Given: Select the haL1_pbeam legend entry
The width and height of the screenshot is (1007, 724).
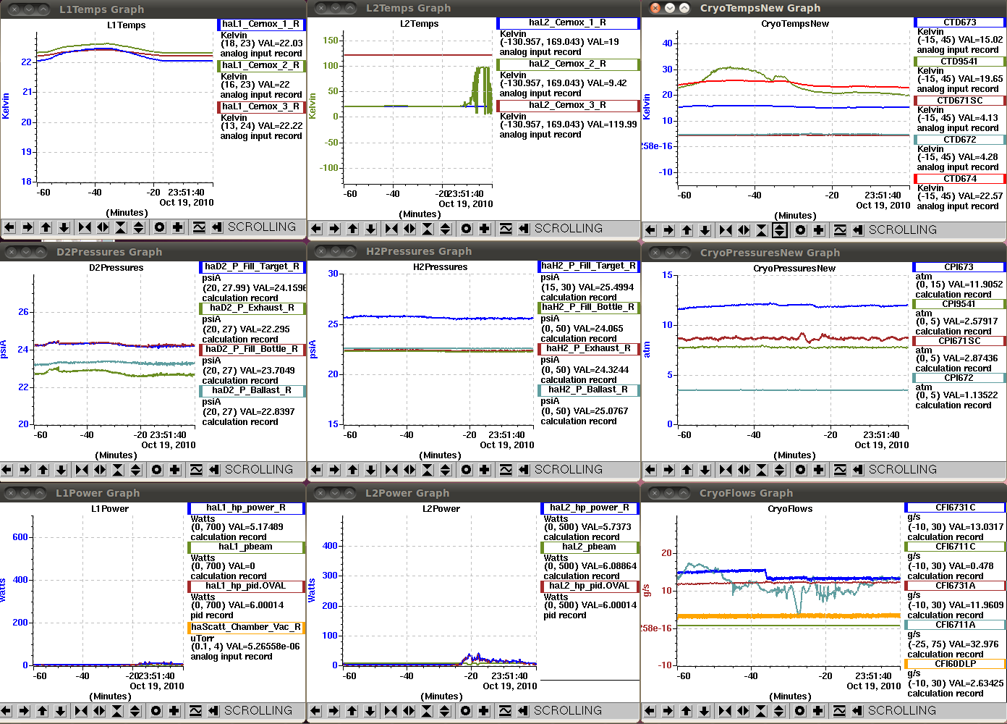Looking at the screenshot, I should 246,547.
